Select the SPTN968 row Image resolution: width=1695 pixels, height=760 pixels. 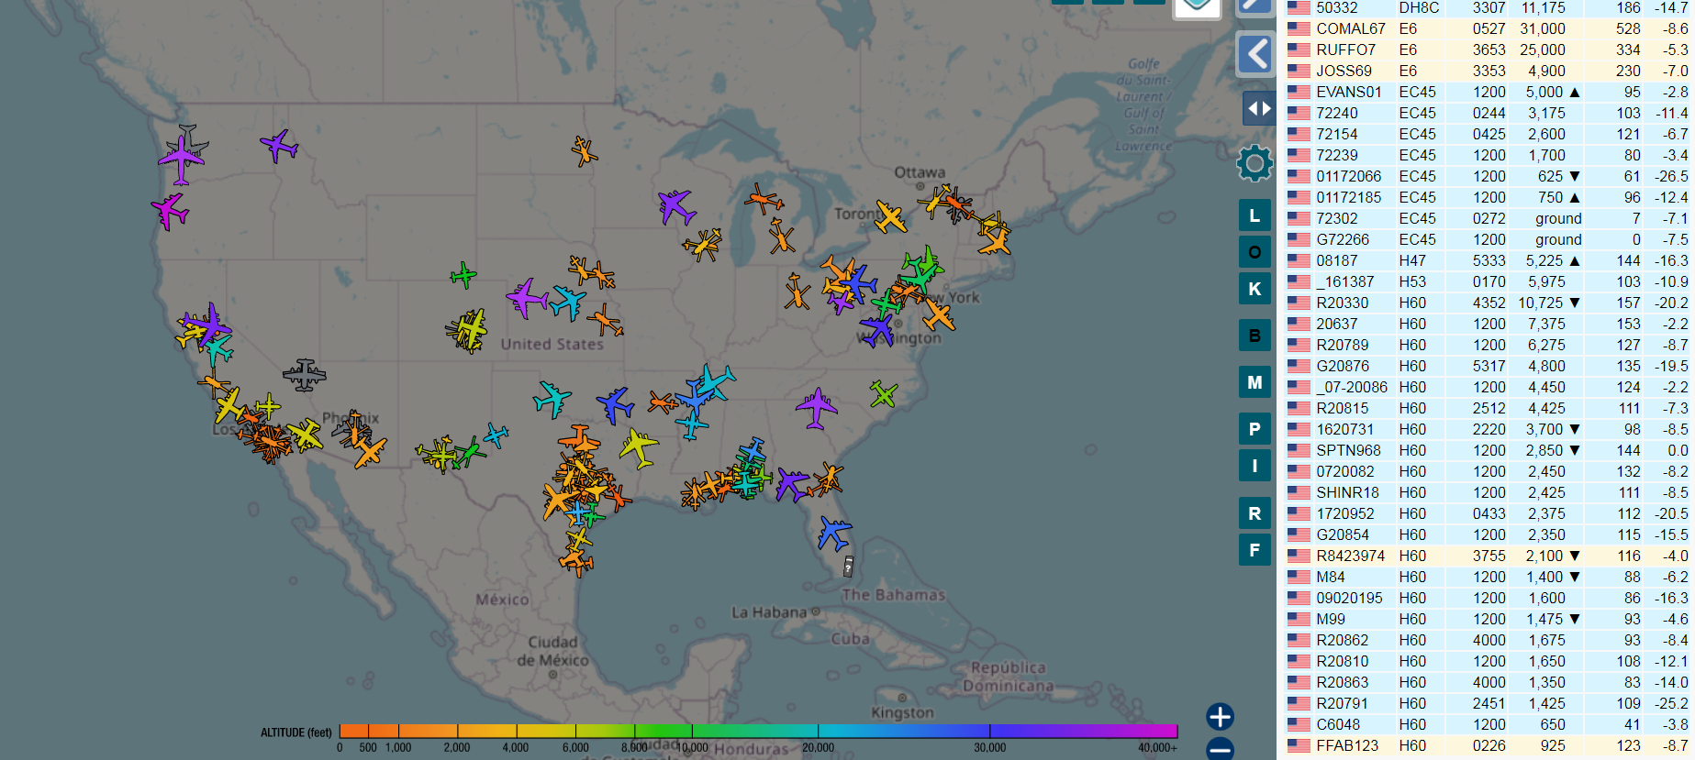tap(1487, 450)
